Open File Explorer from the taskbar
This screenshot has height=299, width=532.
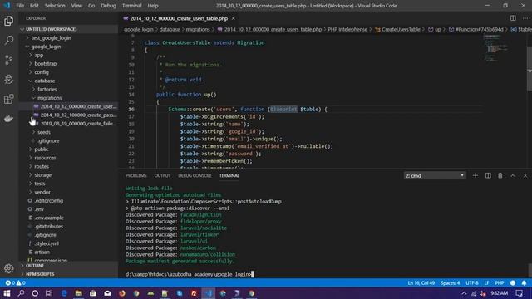tap(78, 293)
